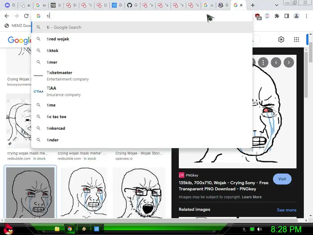Screen dimensions: 313x235
Task: Switch to the Discord tab
Action: click(9, 5)
